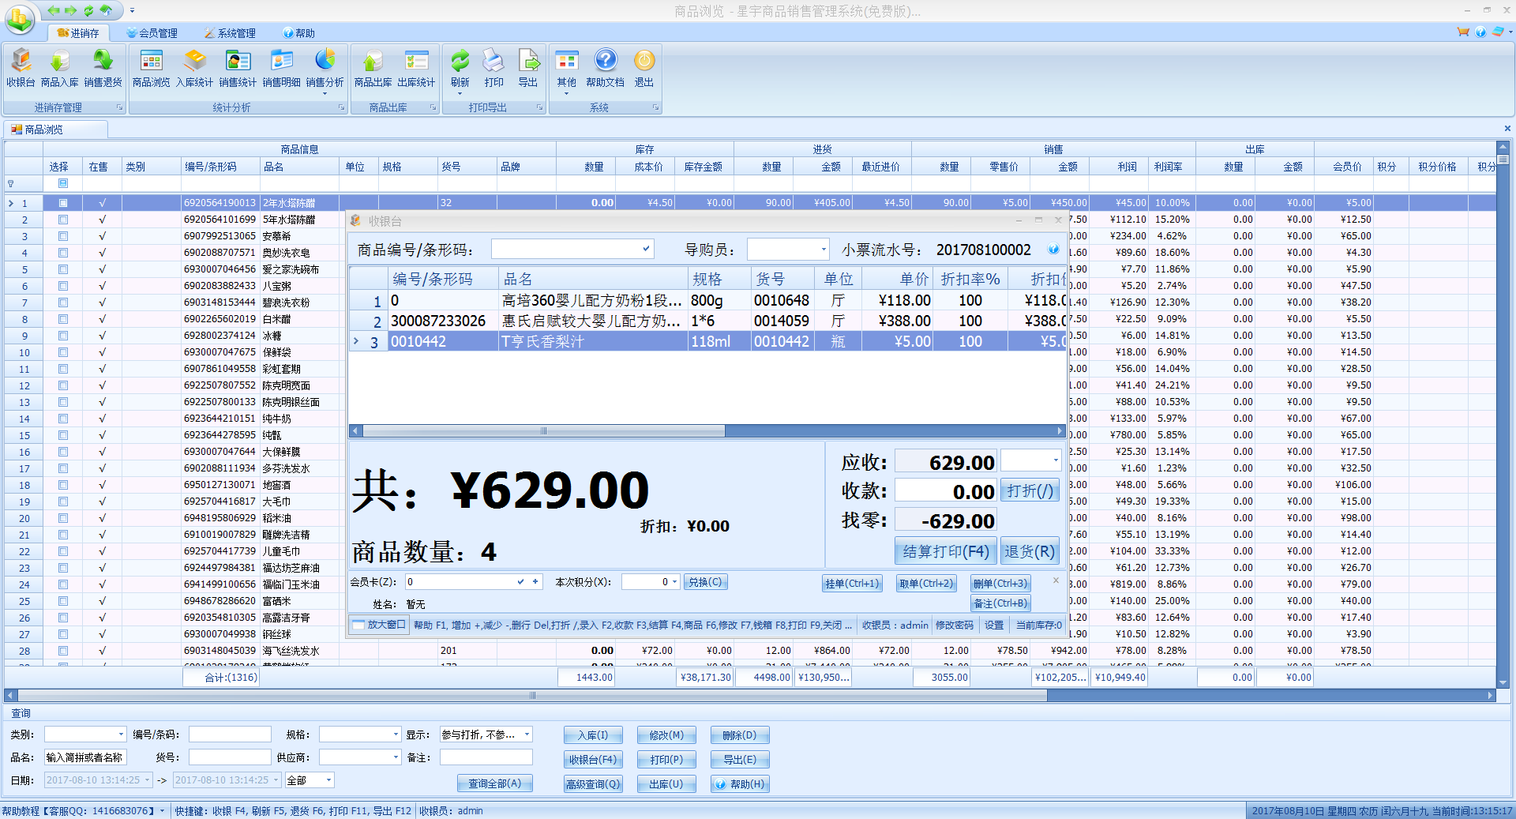
Task: Click the info icon beside 小票流水号
Action: (x=1053, y=250)
